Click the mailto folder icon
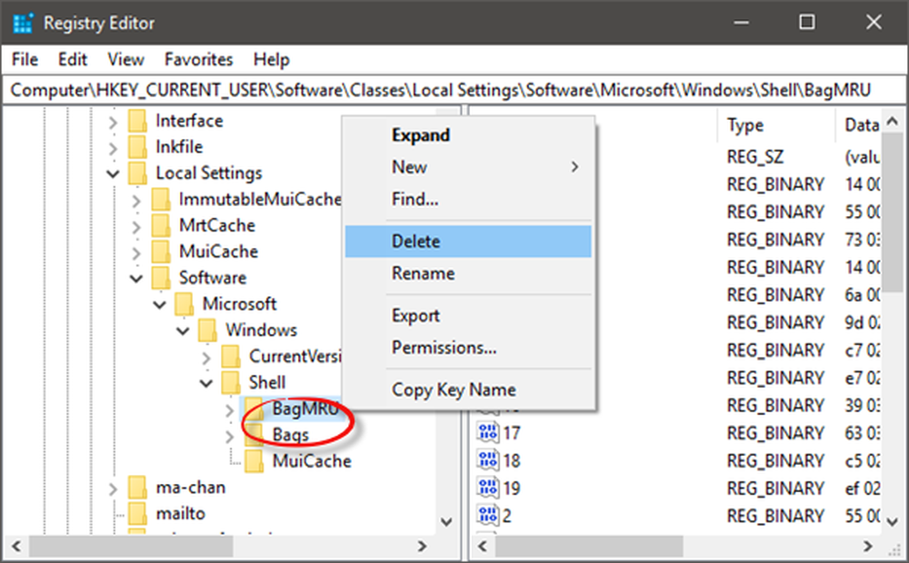 [x=137, y=514]
